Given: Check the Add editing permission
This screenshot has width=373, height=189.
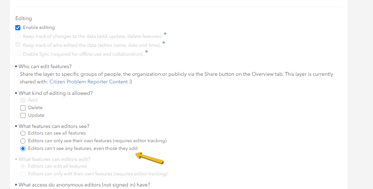Looking at the screenshot, I should (x=23, y=100).
